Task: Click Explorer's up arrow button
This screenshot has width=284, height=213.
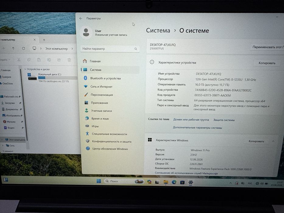Action: pos(13,48)
